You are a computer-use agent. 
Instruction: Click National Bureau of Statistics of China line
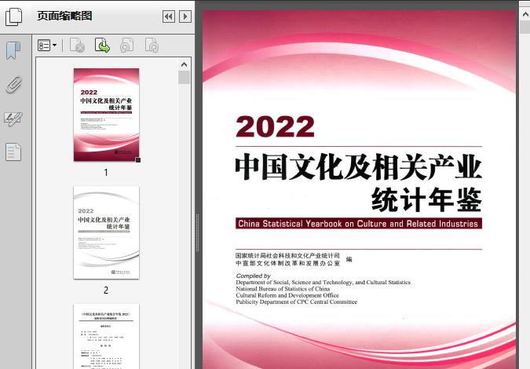(283, 289)
